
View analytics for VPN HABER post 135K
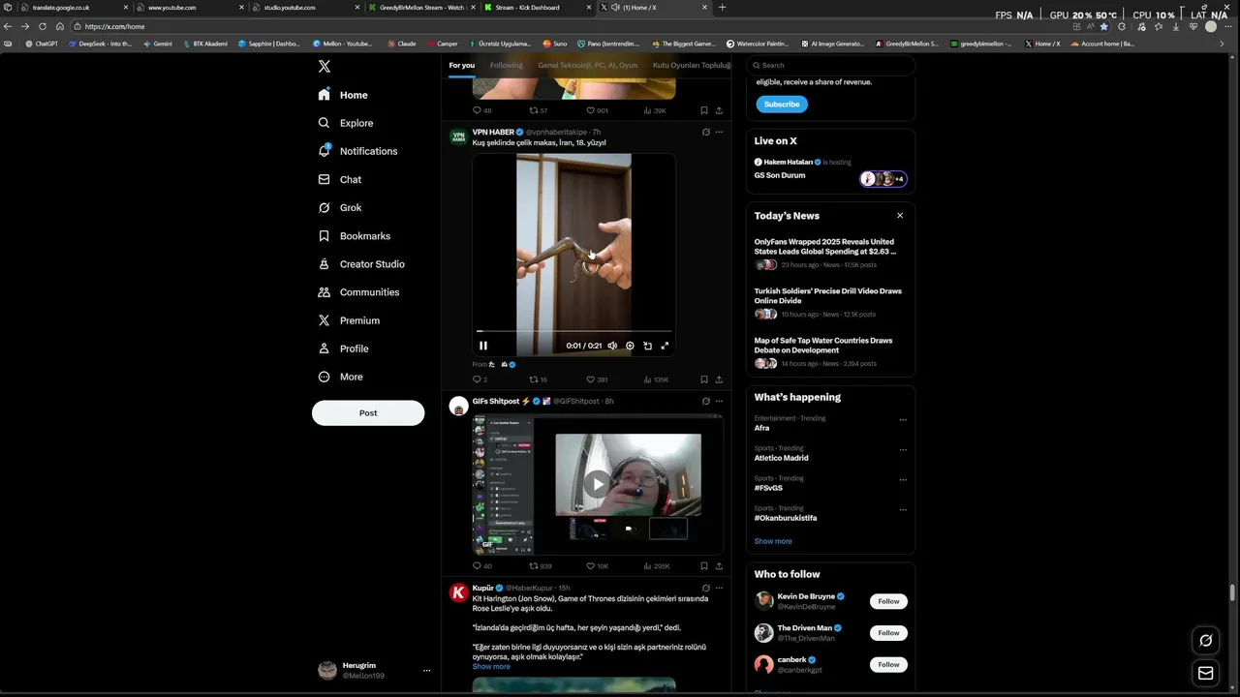click(x=656, y=379)
